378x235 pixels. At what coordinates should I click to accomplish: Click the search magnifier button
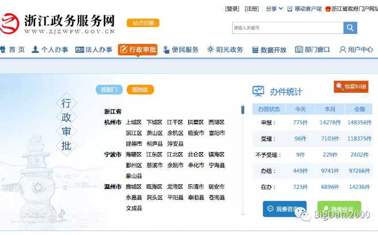350,28
